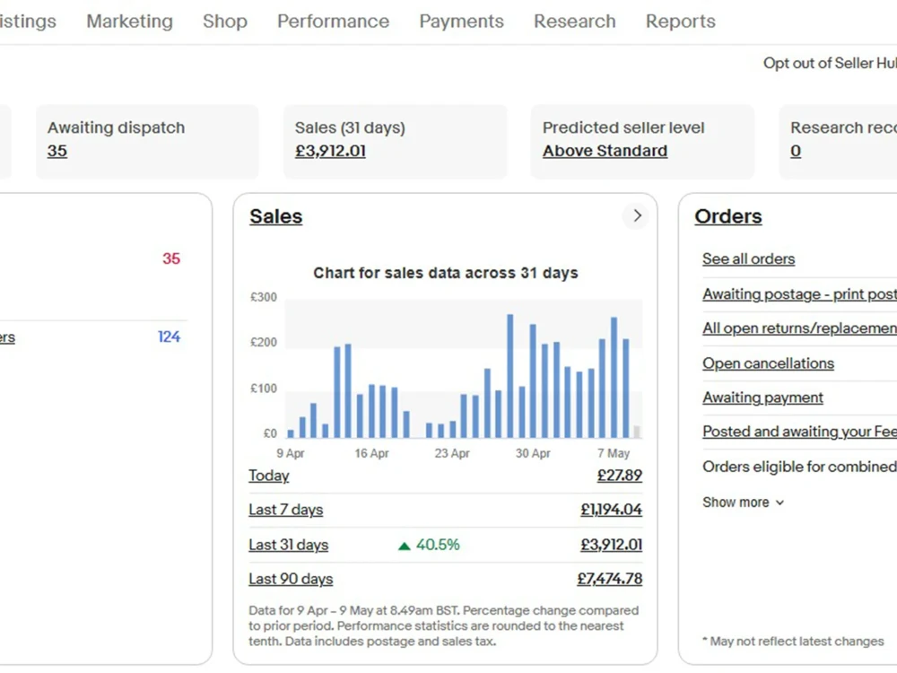View the Above Standard seller level details
The image size is (897, 673).
point(605,151)
